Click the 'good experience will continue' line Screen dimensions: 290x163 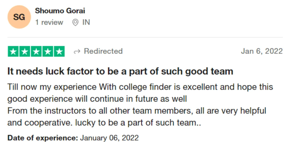[x=97, y=99]
